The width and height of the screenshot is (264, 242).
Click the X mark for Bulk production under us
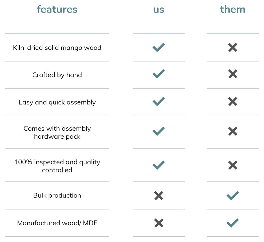159,196
